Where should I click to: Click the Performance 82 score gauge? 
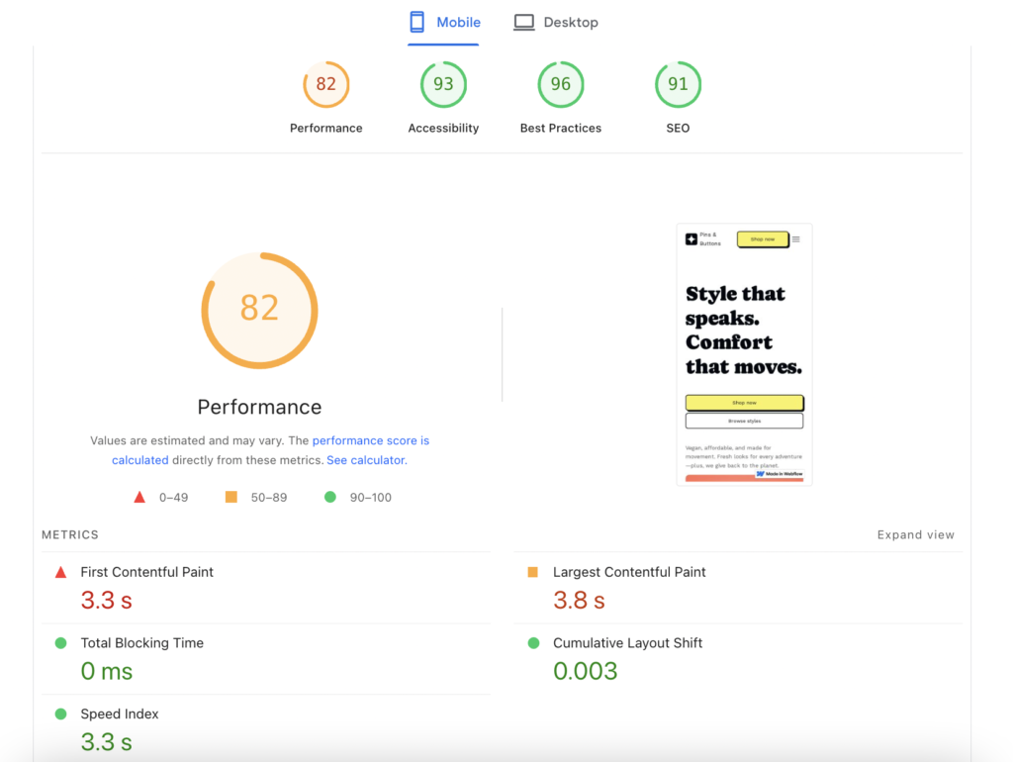325,85
